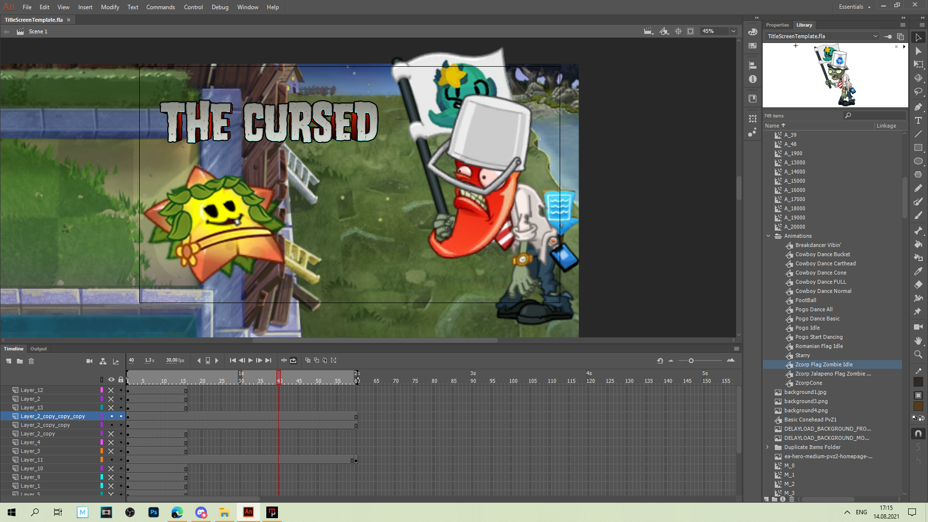Viewport: 928px width, 522px height.
Task: Select the PolyStar tool
Action: (918, 174)
